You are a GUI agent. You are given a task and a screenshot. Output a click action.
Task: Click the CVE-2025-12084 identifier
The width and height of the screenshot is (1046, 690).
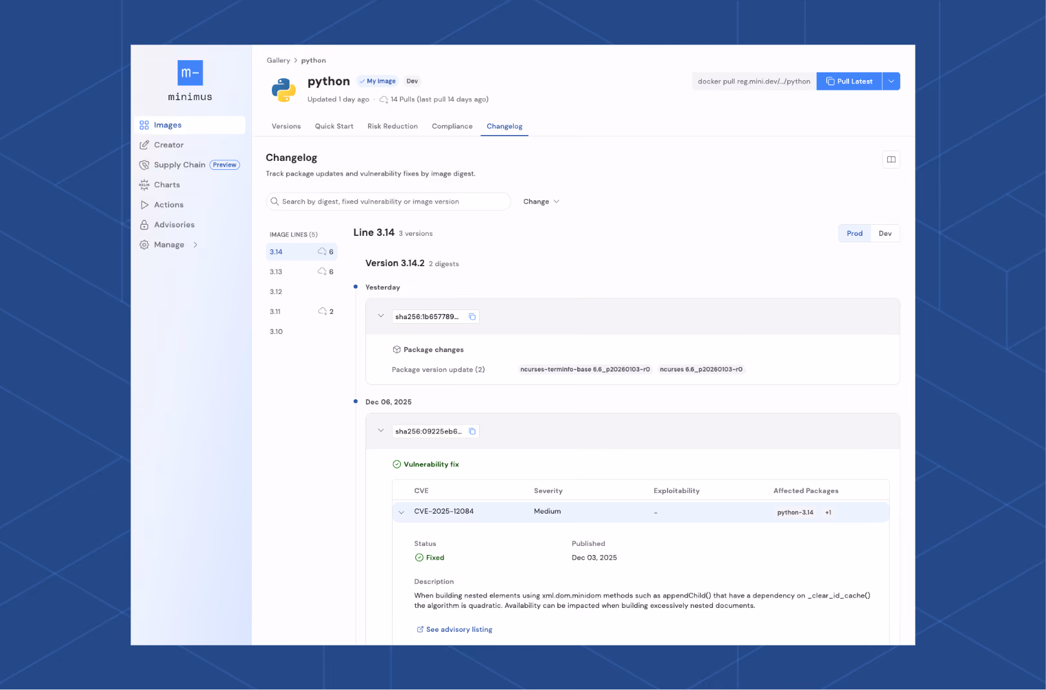pyautogui.click(x=444, y=512)
